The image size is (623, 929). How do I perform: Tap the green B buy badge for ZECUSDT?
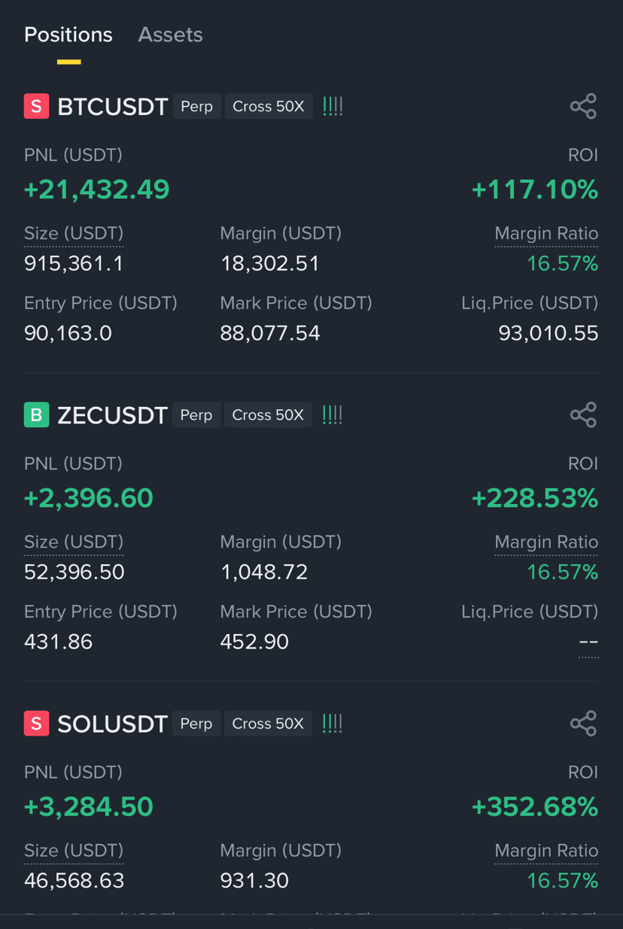36,414
